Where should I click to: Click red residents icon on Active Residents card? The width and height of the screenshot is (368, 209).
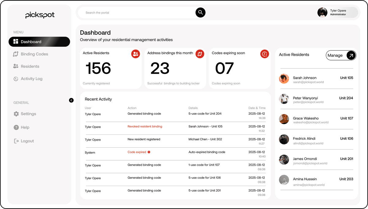click(136, 54)
